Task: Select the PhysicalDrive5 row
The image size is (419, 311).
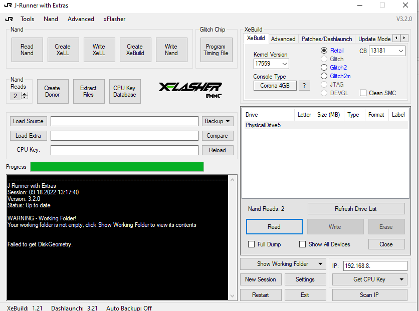Action: tap(326, 125)
